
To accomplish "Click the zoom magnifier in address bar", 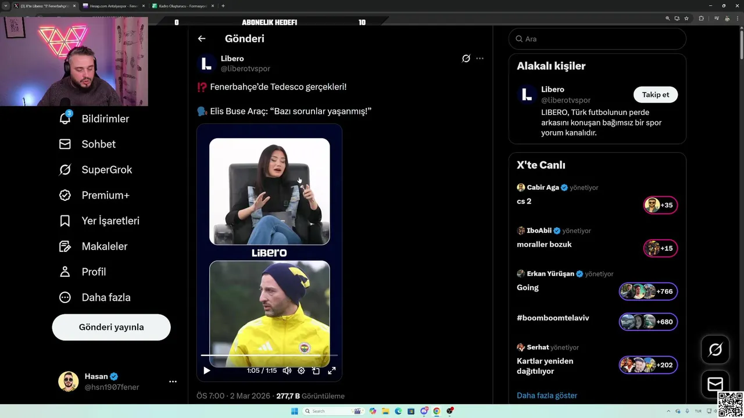I will pyautogui.click(x=668, y=19).
